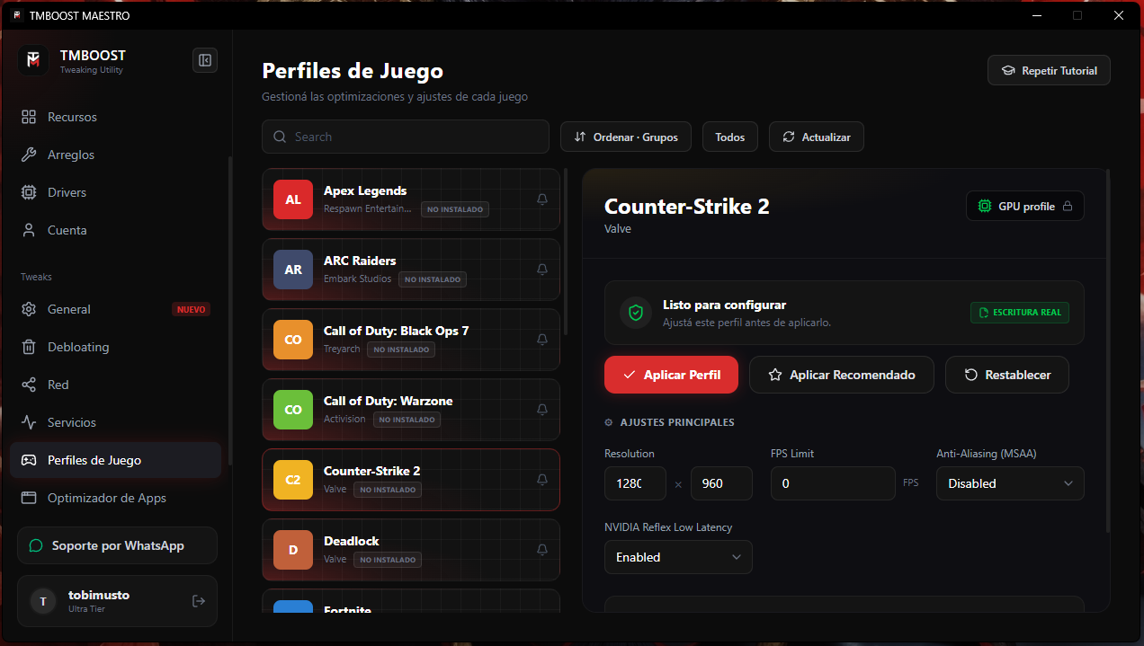Select General tweaks
This screenshot has height=646, width=1144.
click(115, 309)
